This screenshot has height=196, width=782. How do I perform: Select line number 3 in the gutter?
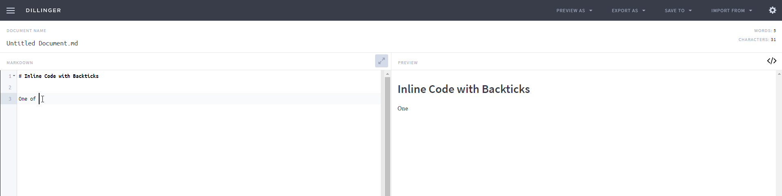pyautogui.click(x=10, y=99)
